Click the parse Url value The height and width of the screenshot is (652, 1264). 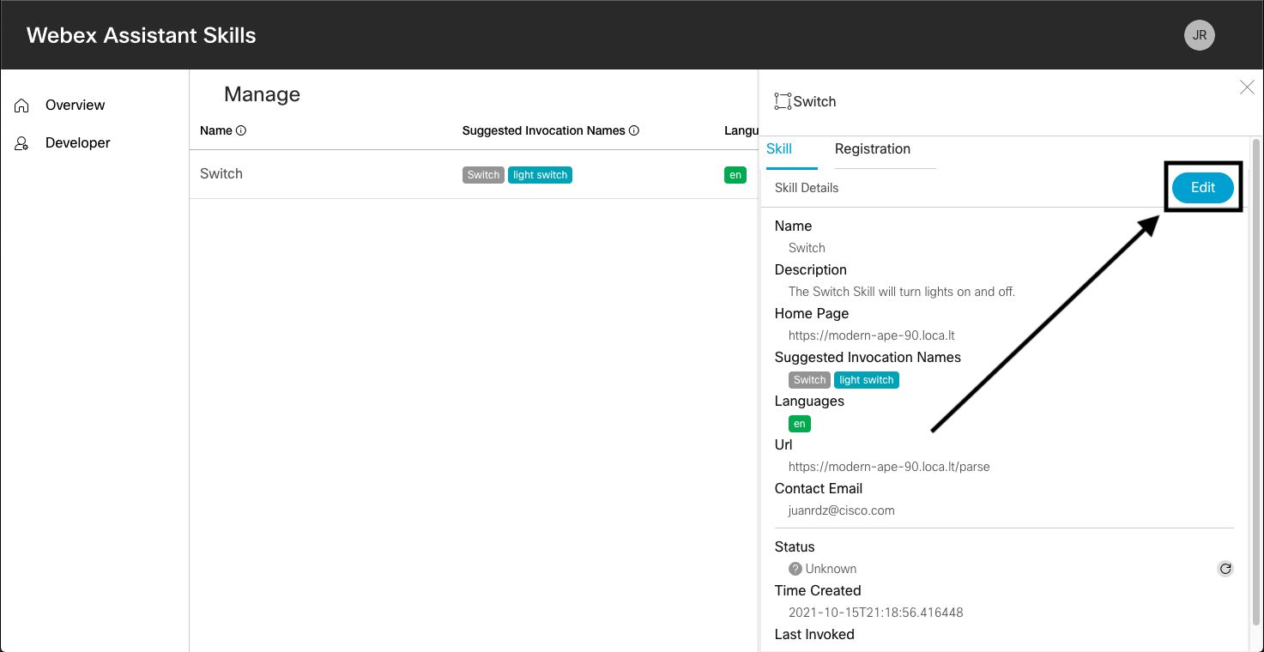pyautogui.click(x=889, y=467)
